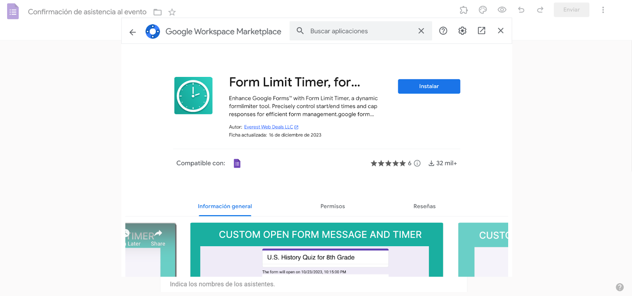632x296 pixels.
Task: Star the form with star icon
Action: pyautogui.click(x=172, y=12)
